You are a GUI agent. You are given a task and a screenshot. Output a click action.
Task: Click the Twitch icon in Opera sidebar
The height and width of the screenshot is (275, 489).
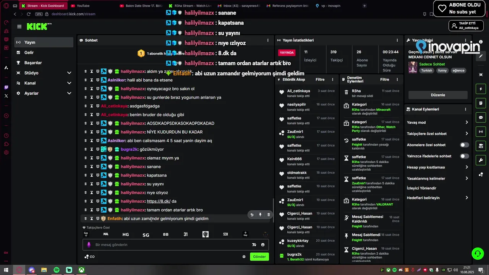point(6,87)
